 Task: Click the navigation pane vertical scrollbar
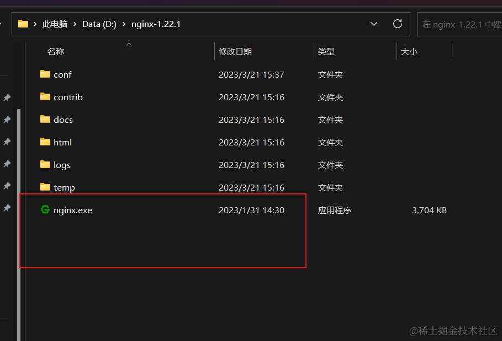(x=19, y=225)
